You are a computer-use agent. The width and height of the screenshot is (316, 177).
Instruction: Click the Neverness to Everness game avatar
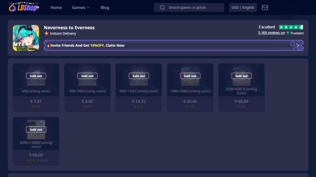[x=26, y=37]
